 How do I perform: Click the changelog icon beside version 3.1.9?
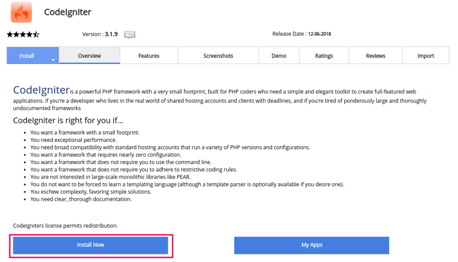[x=130, y=34]
